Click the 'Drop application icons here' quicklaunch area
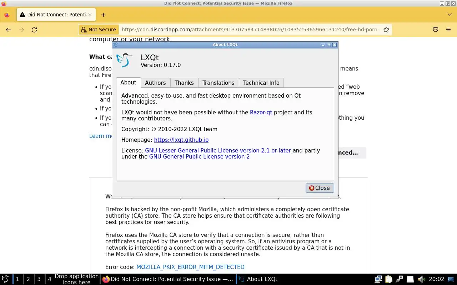This screenshot has height=285, width=457. (76, 279)
